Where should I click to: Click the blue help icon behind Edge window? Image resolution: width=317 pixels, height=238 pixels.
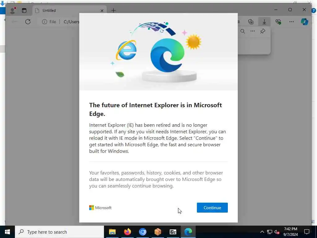pyautogui.click(x=314, y=11)
